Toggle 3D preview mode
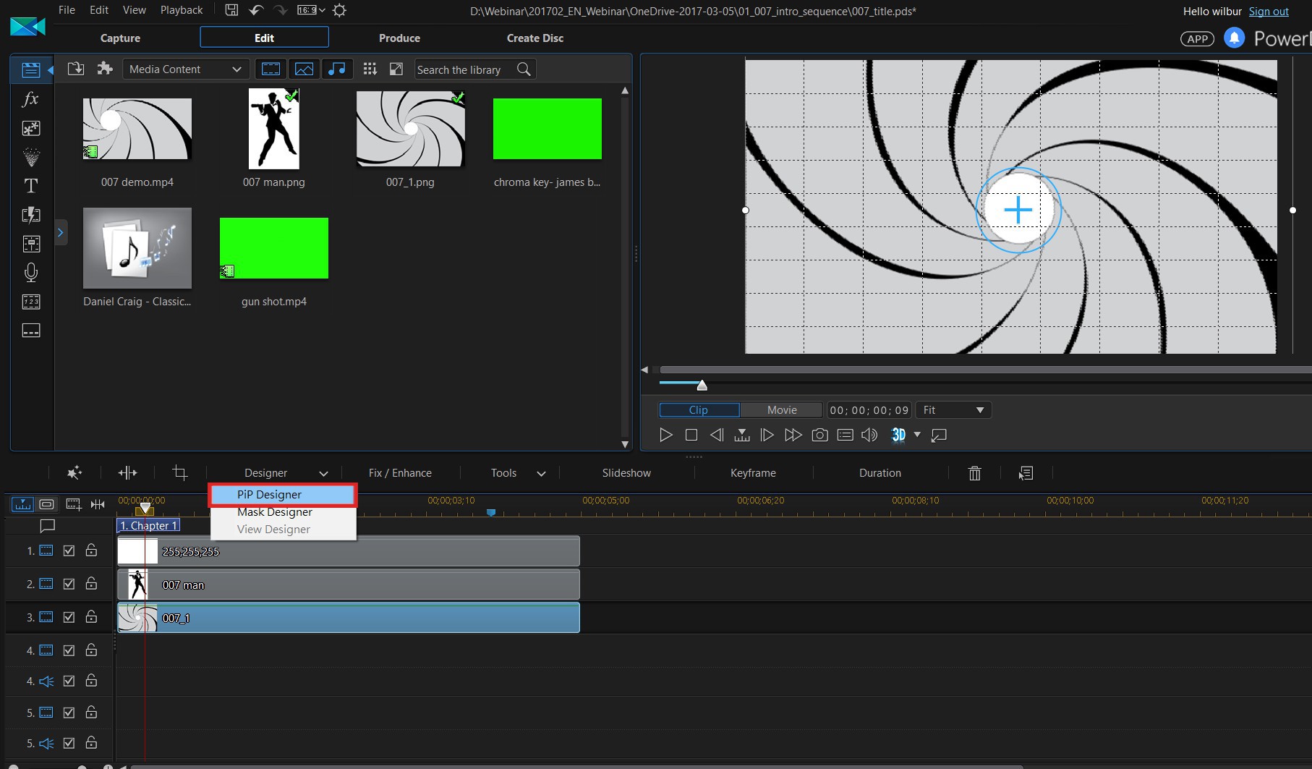Image resolution: width=1312 pixels, height=769 pixels. point(898,435)
